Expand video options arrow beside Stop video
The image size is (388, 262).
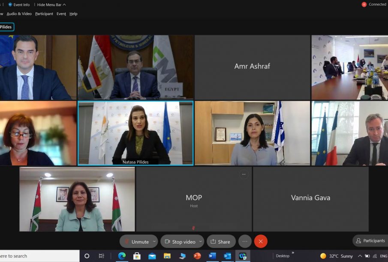coord(200,241)
